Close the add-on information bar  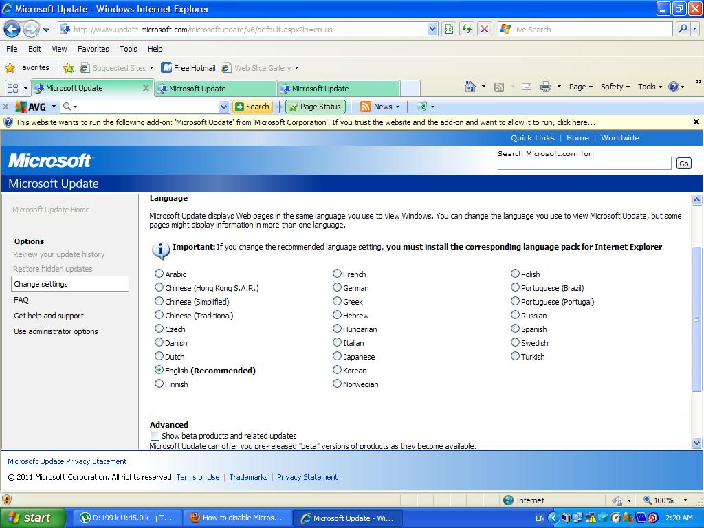tap(696, 122)
